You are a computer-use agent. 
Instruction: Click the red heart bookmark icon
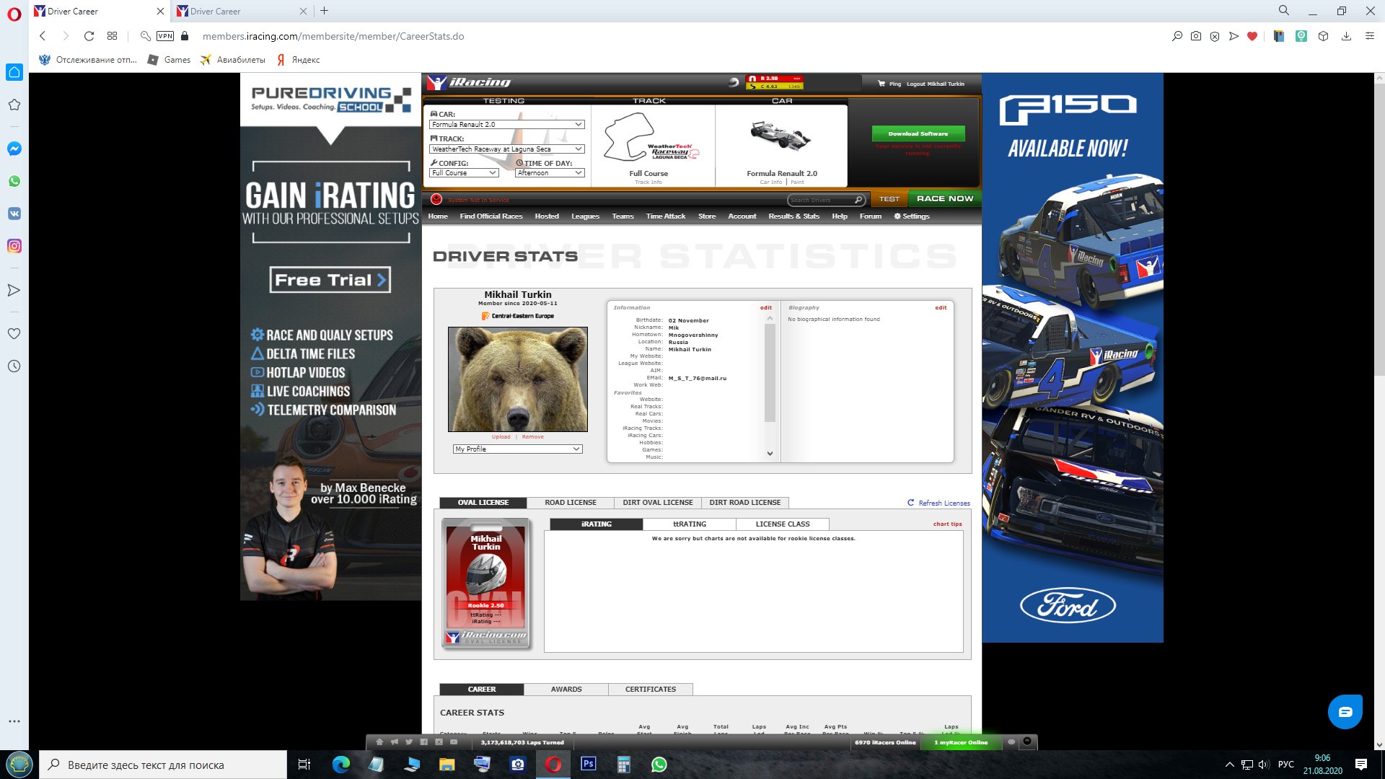tap(1252, 36)
